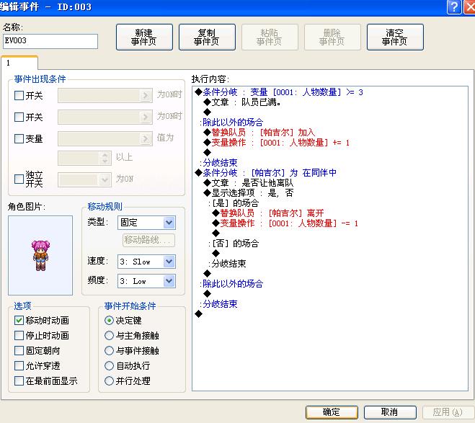Open the 频度 dropdown showing 3: Low
Viewport: 475px width, 423px height.
[146, 281]
